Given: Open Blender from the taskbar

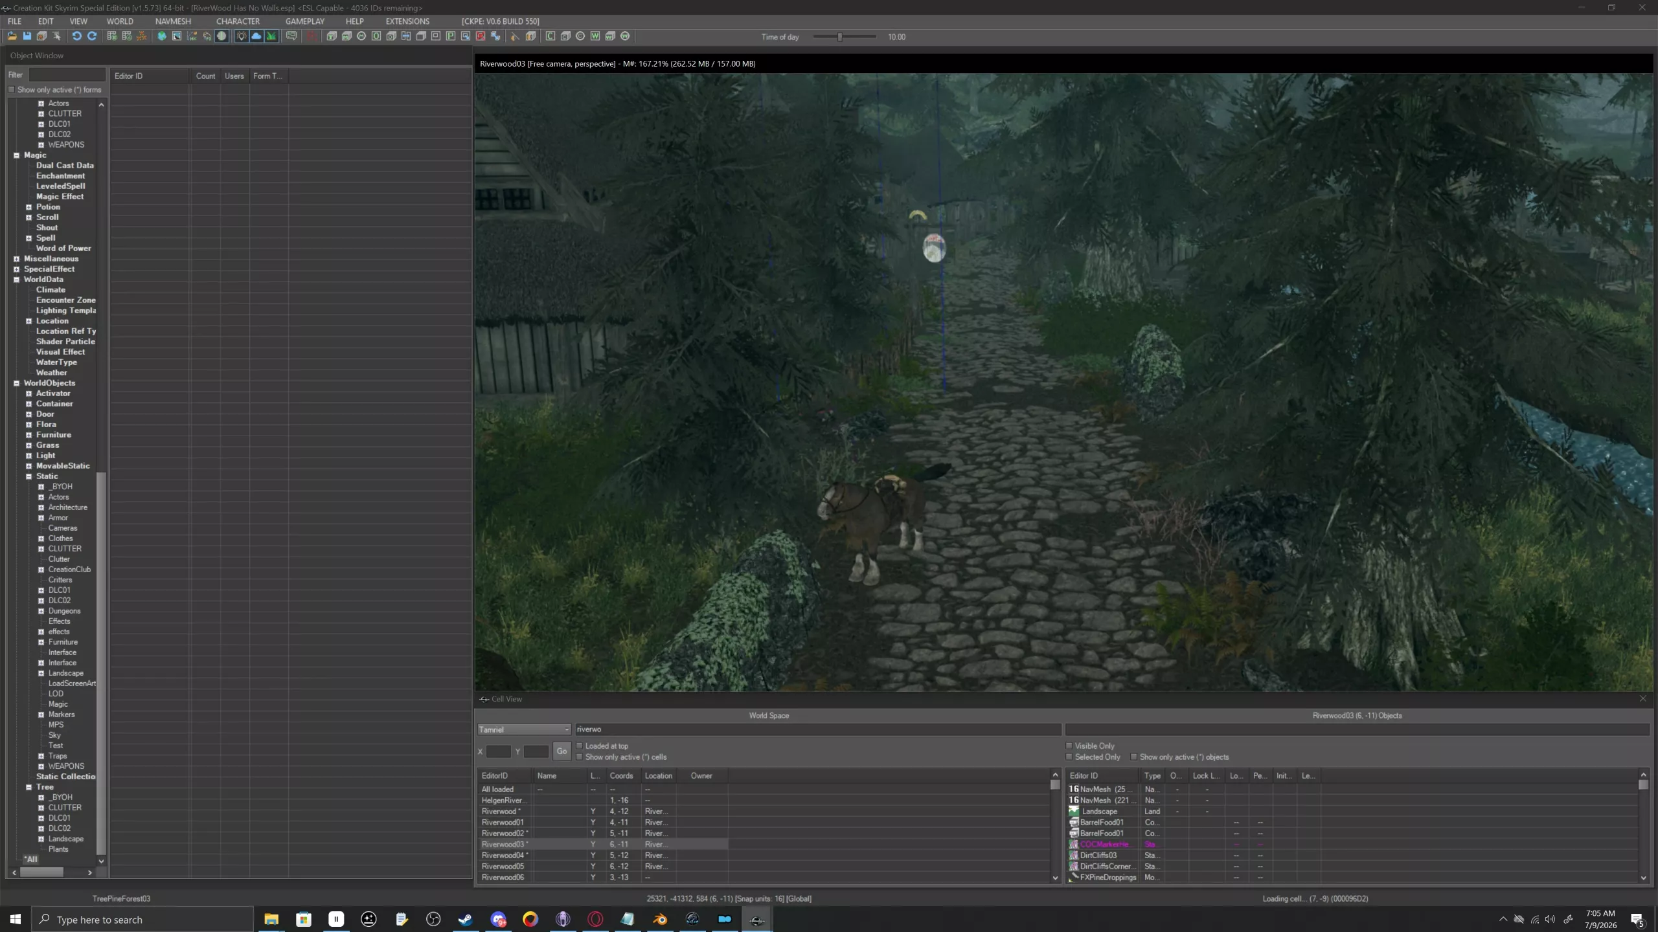Looking at the screenshot, I should [x=660, y=919].
